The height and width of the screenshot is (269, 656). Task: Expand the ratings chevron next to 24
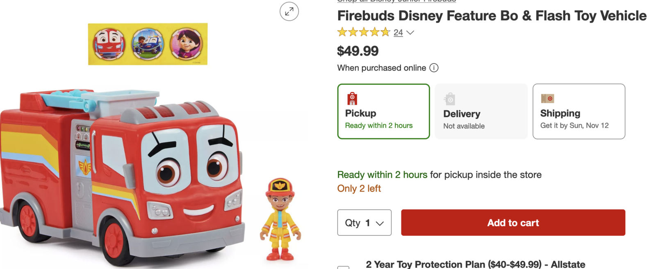(410, 33)
